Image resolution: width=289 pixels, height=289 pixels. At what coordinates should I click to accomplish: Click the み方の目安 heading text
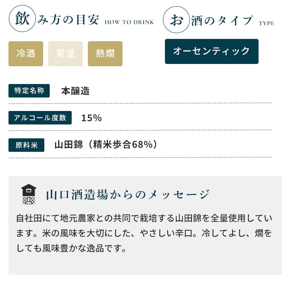[x=69, y=20]
